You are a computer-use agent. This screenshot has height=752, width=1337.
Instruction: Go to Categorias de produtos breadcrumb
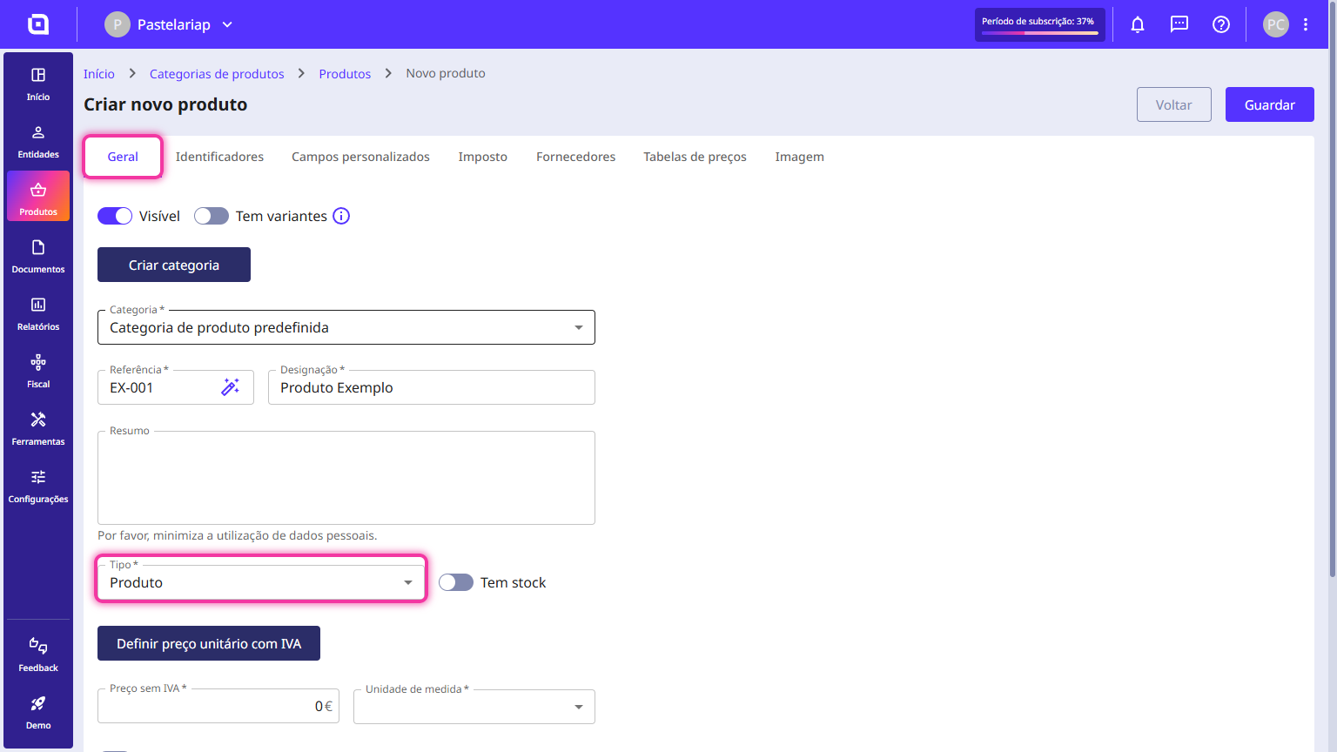click(217, 74)
